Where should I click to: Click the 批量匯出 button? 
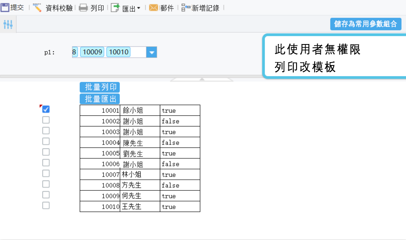[100, 99]
